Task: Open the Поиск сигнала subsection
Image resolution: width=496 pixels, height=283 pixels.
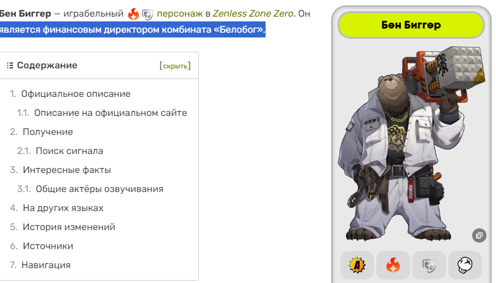Action: click(x=69, y=151)
